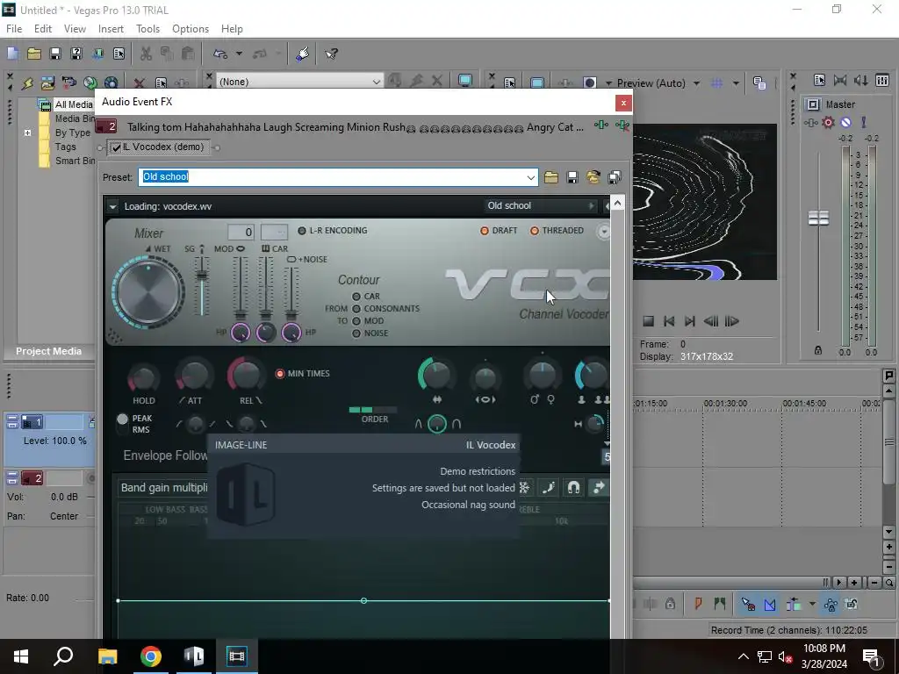Click the timeline zoom-out minus button
The image size is (899, 674).
[x=875, y=583]
